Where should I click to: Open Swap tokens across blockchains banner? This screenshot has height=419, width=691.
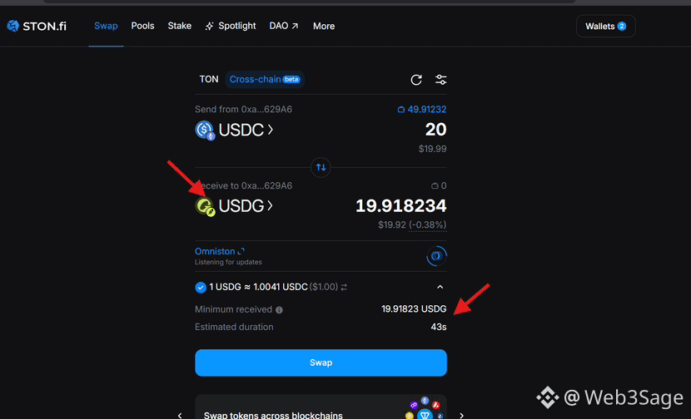(321, 407)
